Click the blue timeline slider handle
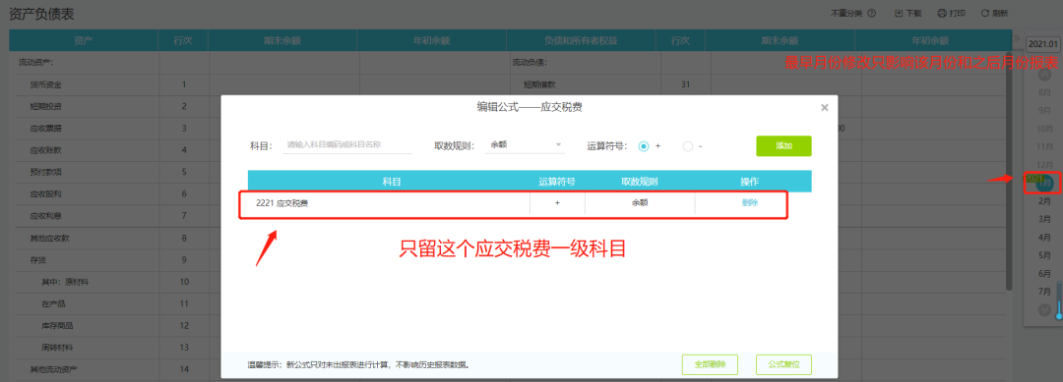 (1058, 315)
